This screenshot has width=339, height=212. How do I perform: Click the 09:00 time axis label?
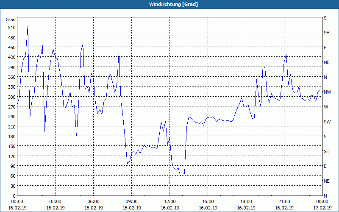[x=131, y=202]
